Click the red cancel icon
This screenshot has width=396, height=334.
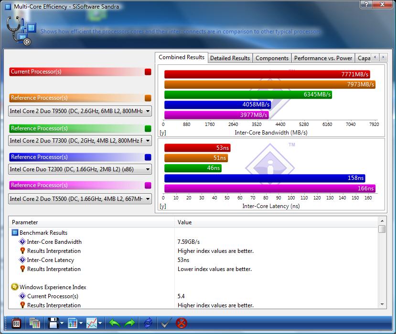click(x=182, y=323)
